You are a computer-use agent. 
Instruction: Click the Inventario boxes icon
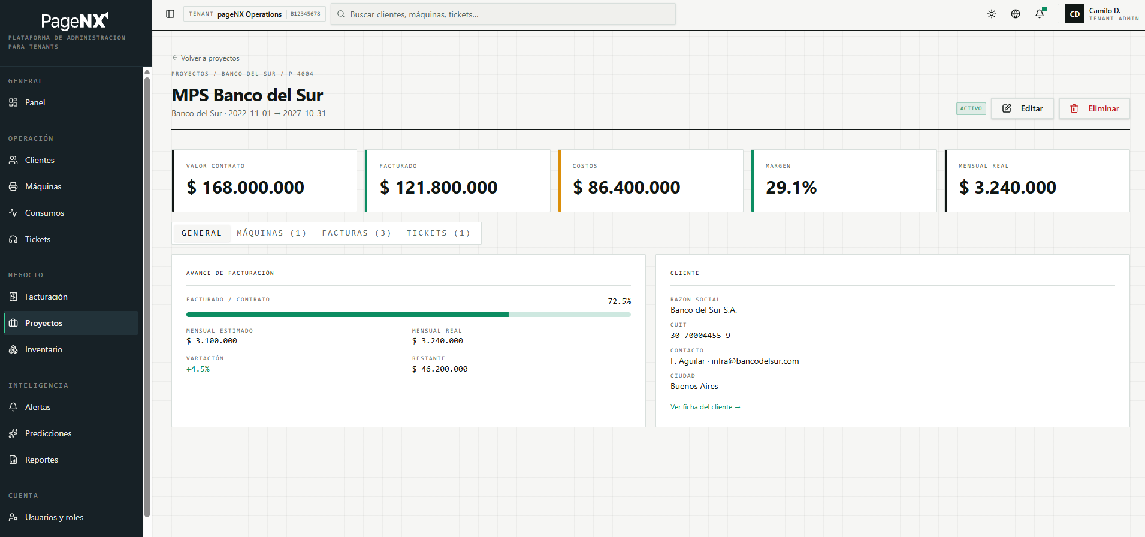(13, 349)
